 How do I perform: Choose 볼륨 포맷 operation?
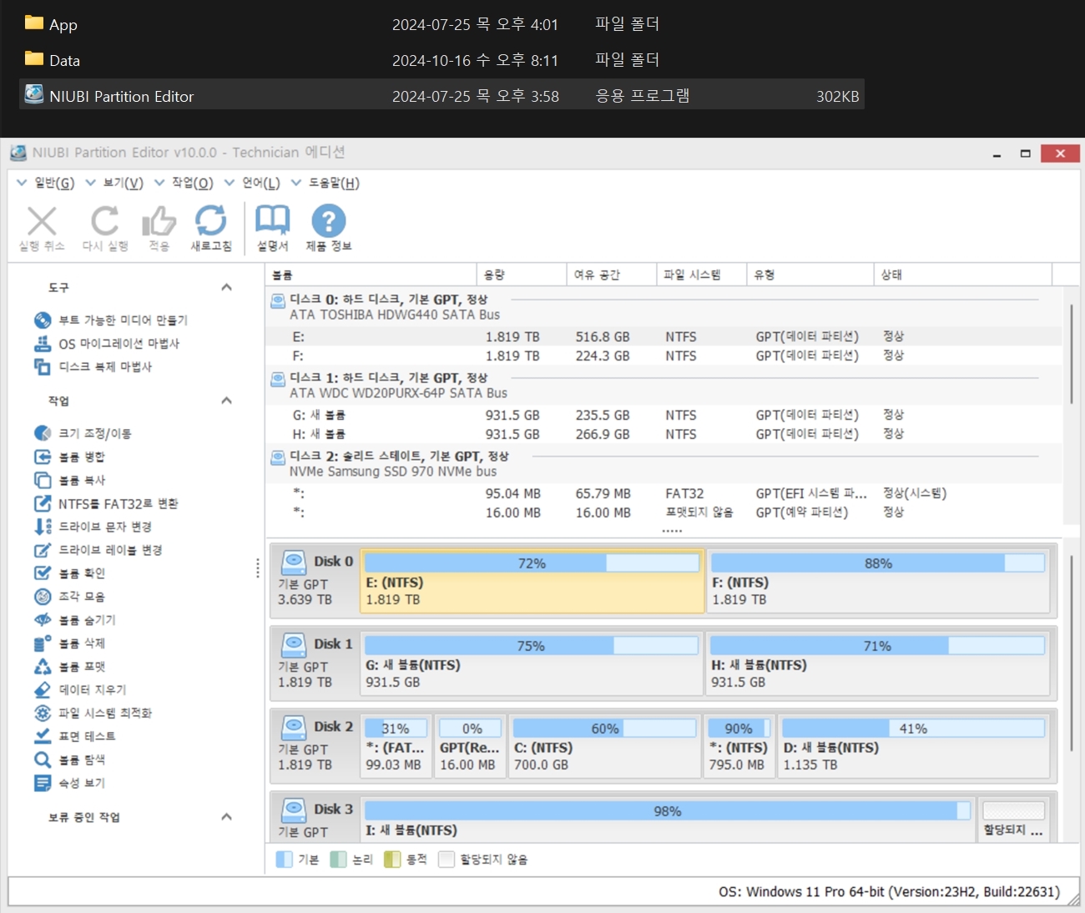click(69, 667)
